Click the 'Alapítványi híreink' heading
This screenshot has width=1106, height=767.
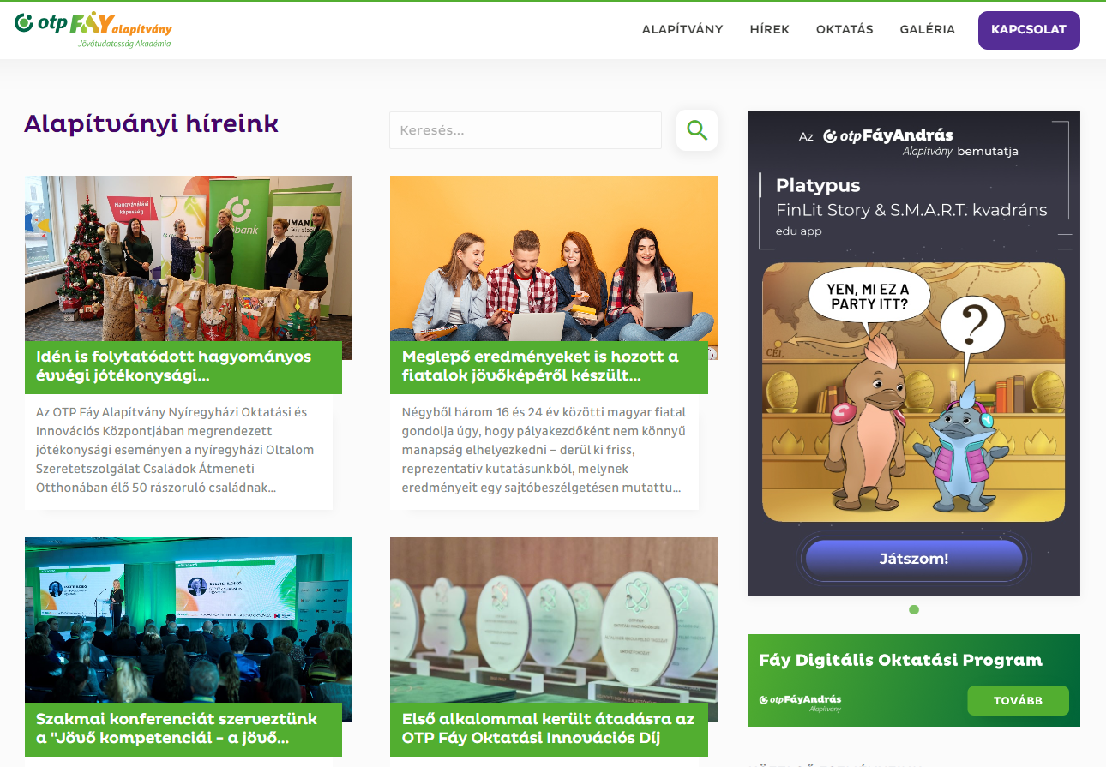(152, 124)
